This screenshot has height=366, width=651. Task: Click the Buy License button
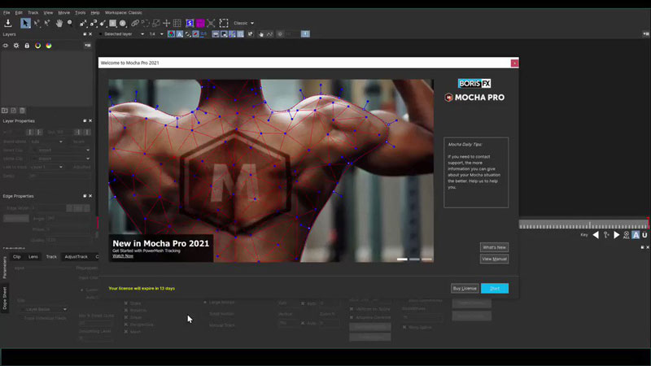click(x=465, y=288)
